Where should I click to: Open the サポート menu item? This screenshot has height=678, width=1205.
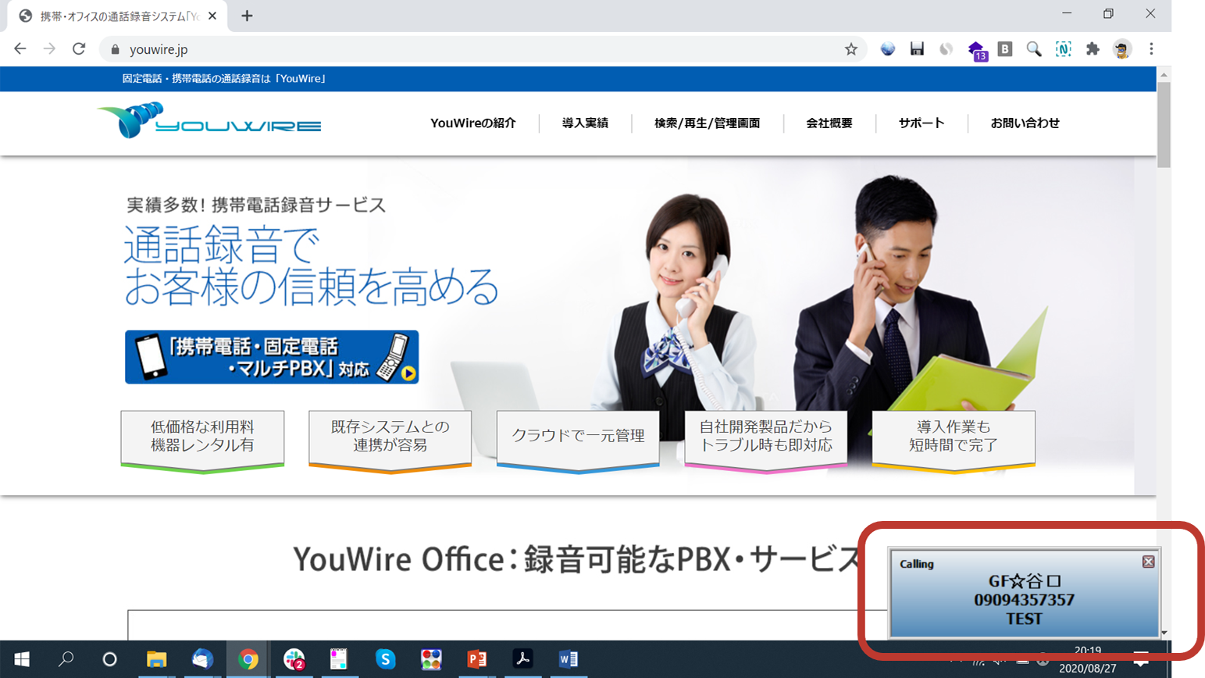[x=922, y=123]
